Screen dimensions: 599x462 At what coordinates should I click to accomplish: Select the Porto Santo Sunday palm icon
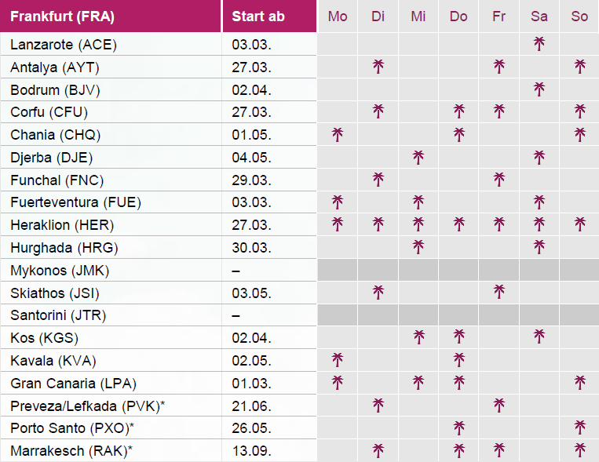pyautogui.click(x=579, y=428)
